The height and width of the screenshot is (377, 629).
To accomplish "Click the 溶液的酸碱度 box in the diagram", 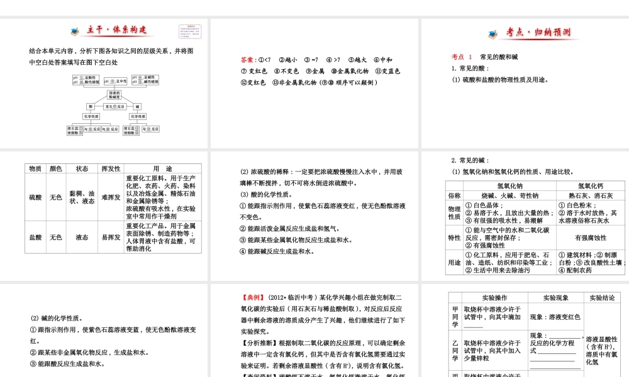I will point(114,95).
